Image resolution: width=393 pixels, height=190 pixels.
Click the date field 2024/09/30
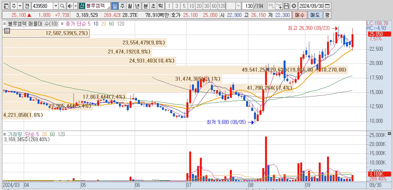point(311,6)
